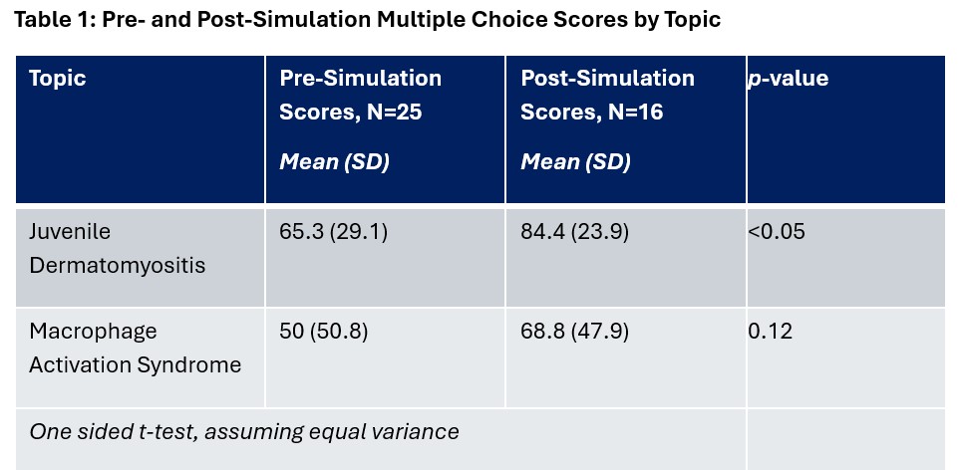Click the empty cell beside the footnote
This screenshot has height=470, width=963.
(x=845, y=436)
